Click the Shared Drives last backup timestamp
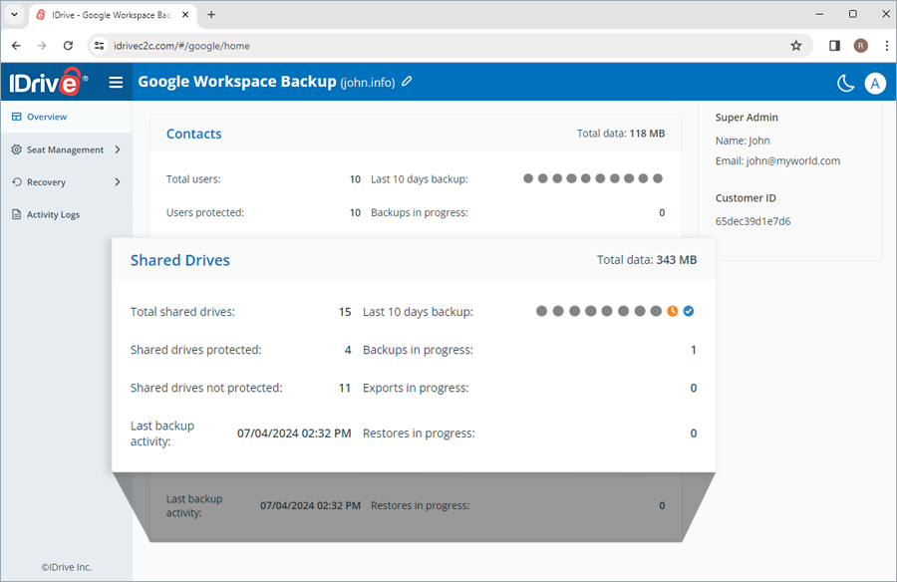Viewport: 897px width, 582px height. (x=294, y=434)
